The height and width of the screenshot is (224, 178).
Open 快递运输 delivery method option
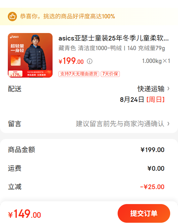pyautogui.click(x=151, y=89)
